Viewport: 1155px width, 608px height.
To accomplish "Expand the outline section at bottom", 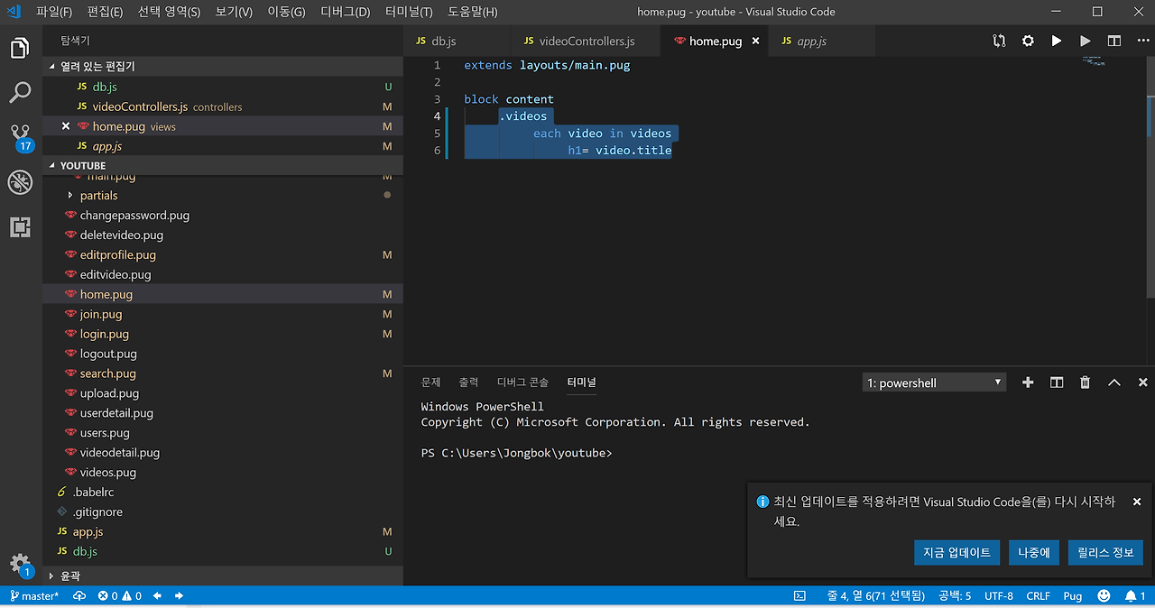I will pos(223,576).
